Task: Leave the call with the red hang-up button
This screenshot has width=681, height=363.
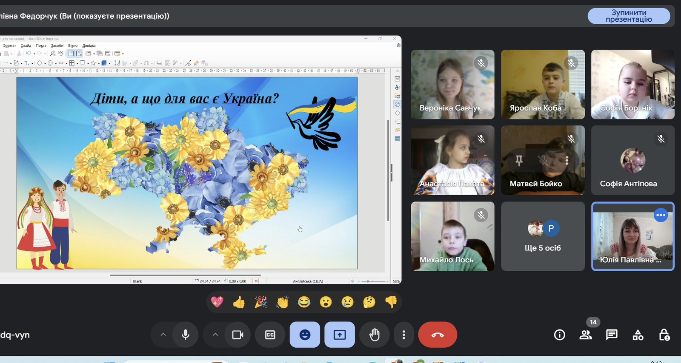Action: click(438, 335)
